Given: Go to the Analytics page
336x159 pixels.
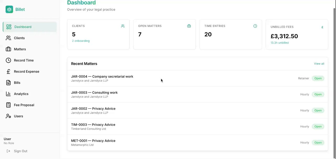Looking at the screenshot, I should point(21,94).
